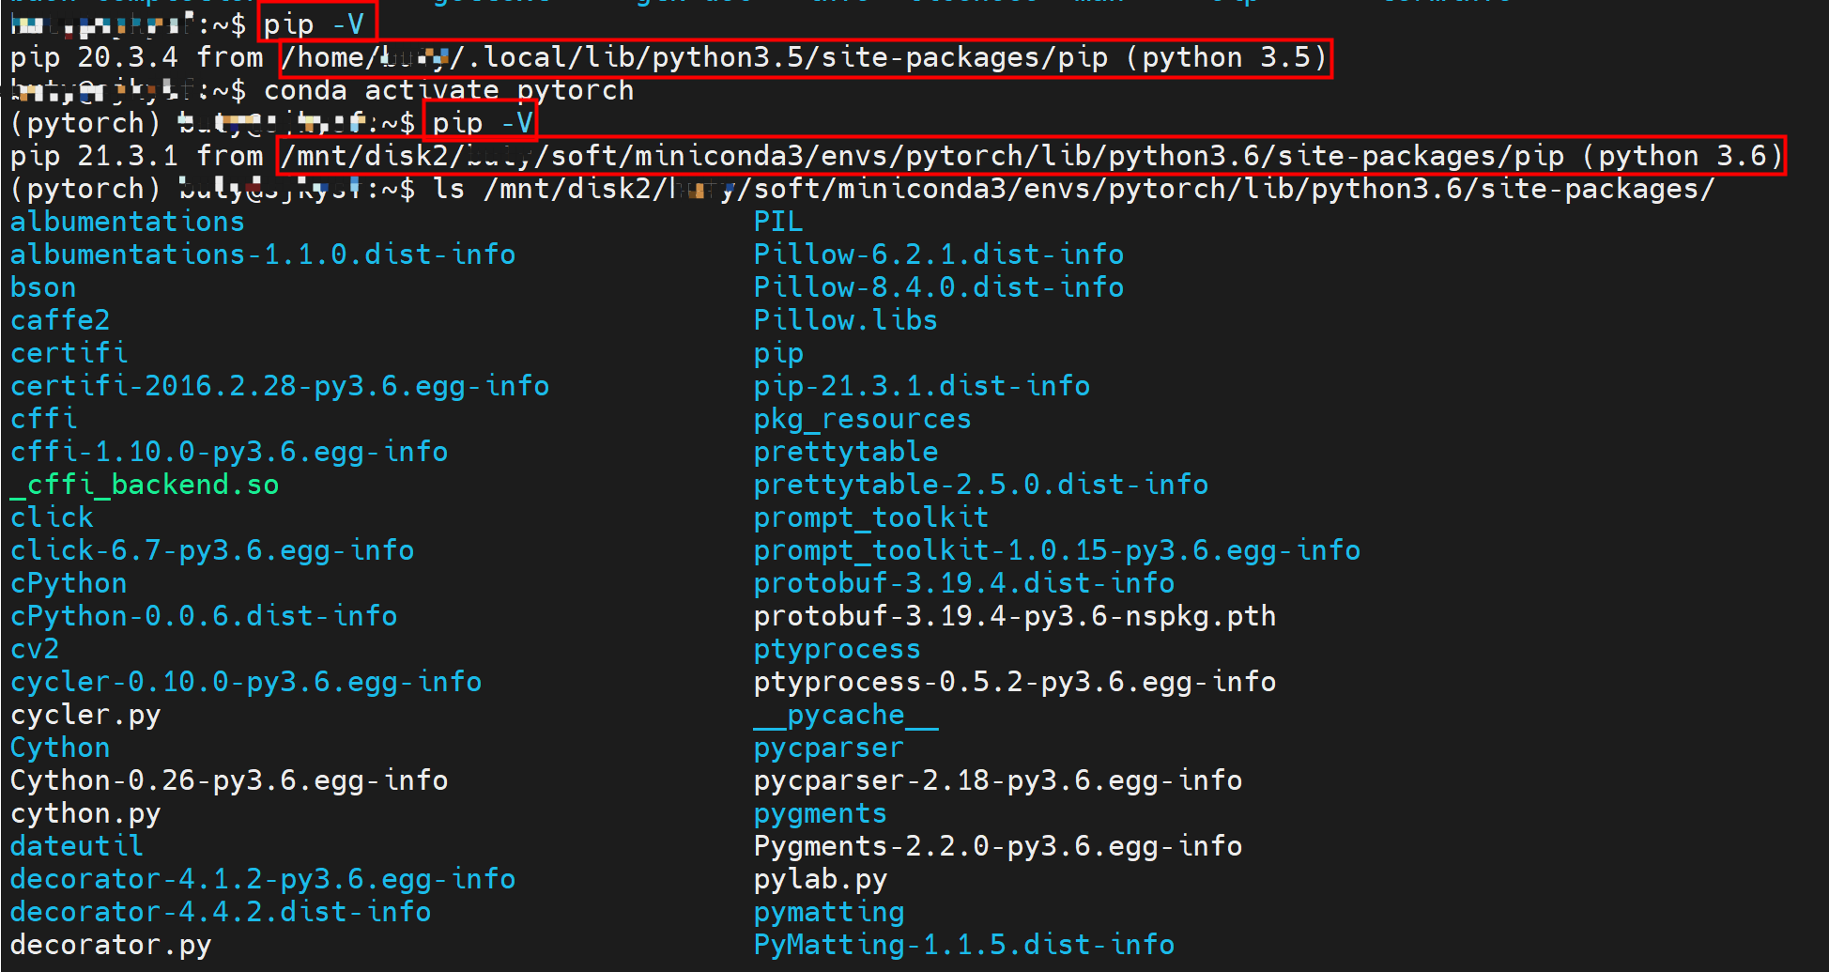1829x972 pixels.
Task: Select the blue 'ptyprocess' directory entry
Action: pyautogui.click(x=838, y=649)
